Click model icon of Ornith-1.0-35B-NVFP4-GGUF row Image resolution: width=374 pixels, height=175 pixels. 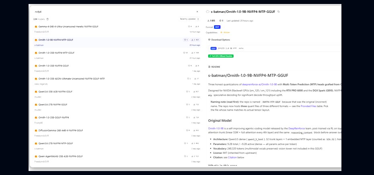coord(36,66)
